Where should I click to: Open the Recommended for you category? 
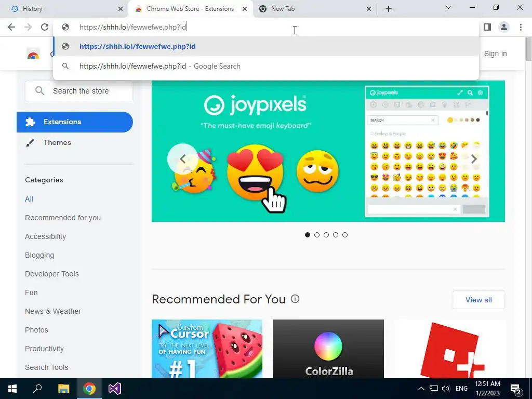63,218
